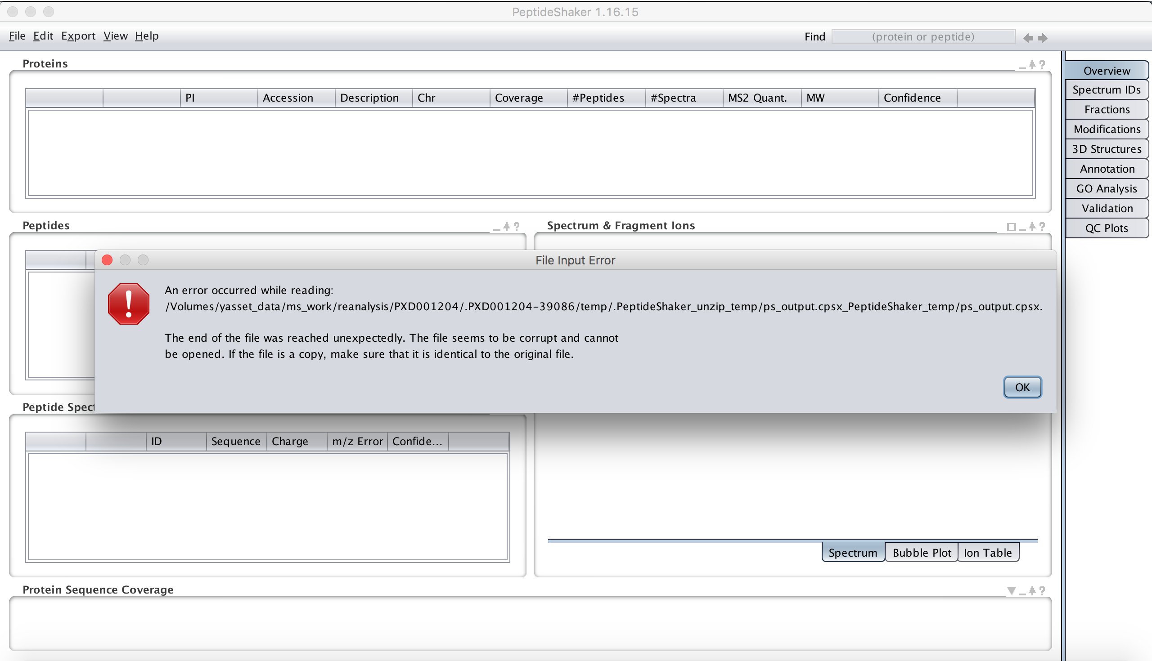The image size is (1152, 661).
Task: Dismiss the File Input Error with OK
Action: click(x=1022, y=387)
